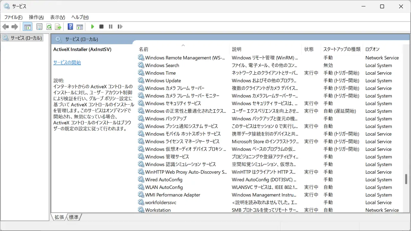
Task: Refresh the services list
Action: [49, 26]
